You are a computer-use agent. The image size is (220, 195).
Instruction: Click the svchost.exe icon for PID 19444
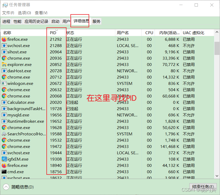coord(4,153)
